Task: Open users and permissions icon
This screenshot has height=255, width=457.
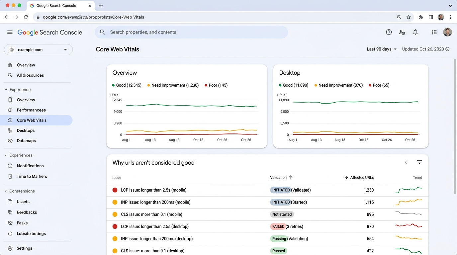Action: coord(402,32)
